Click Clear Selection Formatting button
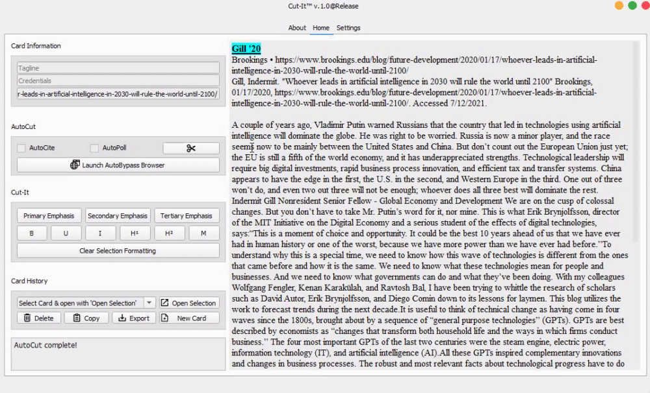The width and height of the screenshot is (650, 393). pos(118,251)
